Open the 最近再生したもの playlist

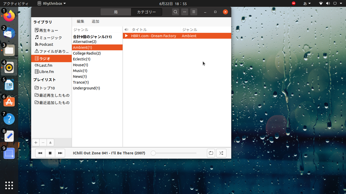51,95
